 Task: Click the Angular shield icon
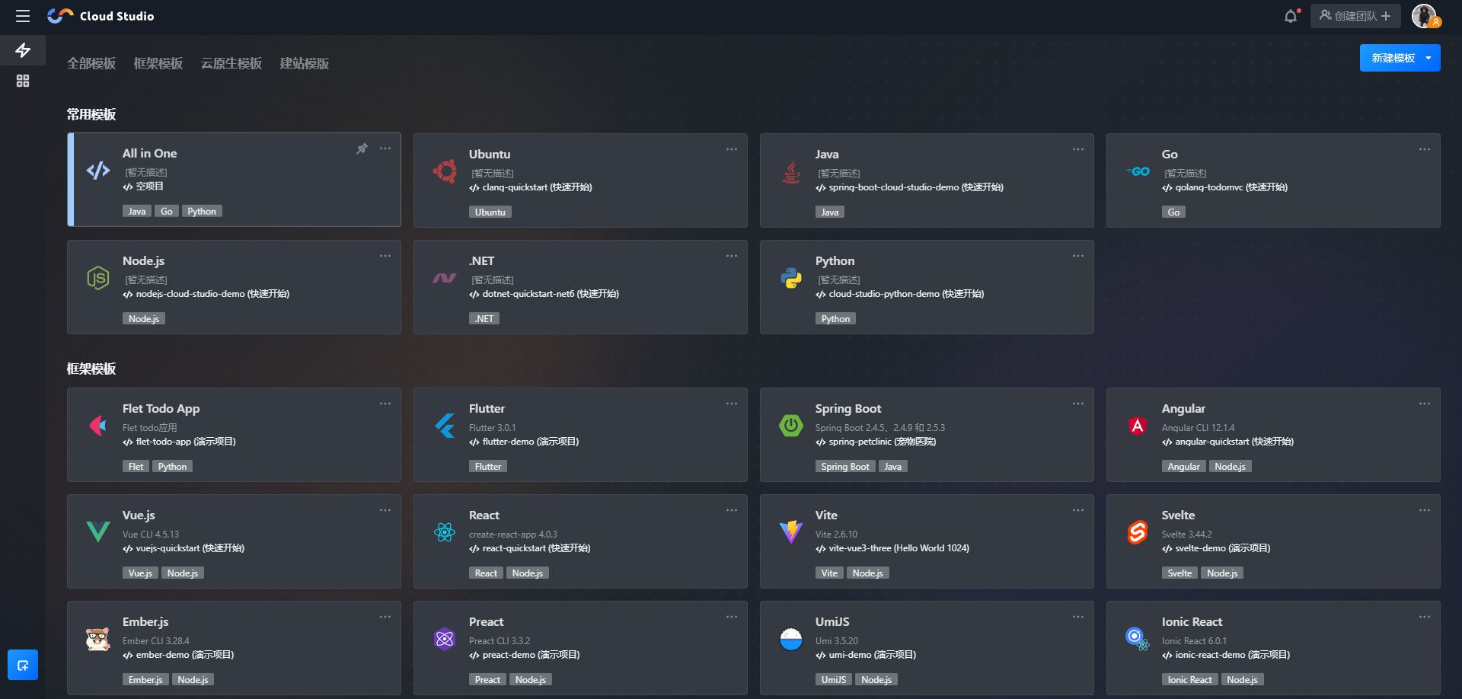(x=1138, y=426)
